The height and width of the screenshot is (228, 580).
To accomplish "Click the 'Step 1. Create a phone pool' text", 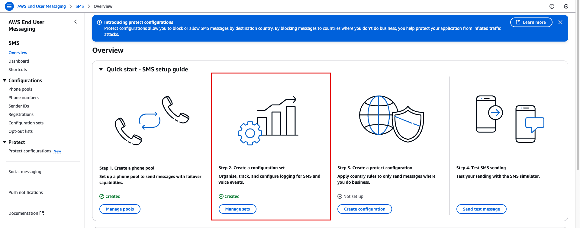I will tap(127, 168).
